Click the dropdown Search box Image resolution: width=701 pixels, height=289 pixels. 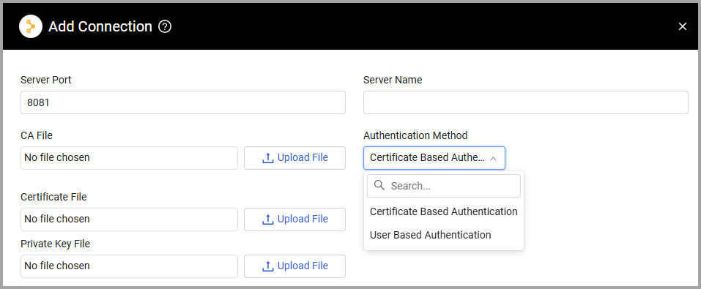point(443,186)
